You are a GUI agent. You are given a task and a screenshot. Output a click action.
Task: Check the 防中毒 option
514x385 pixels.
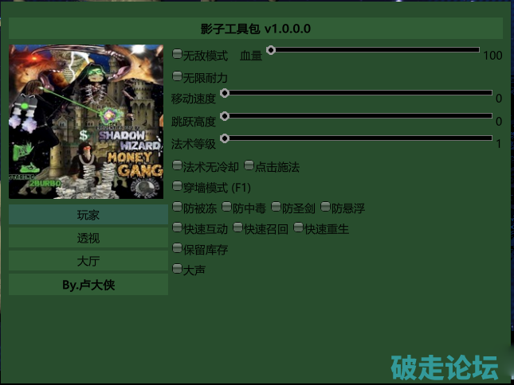tap(226, 208)
